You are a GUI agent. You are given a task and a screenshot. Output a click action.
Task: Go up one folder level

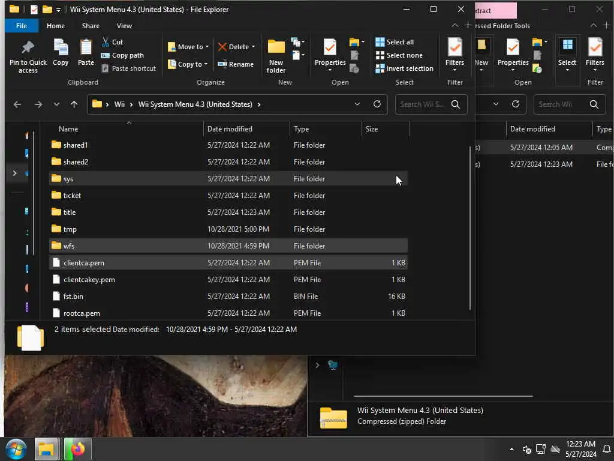(x=74, y=104)
